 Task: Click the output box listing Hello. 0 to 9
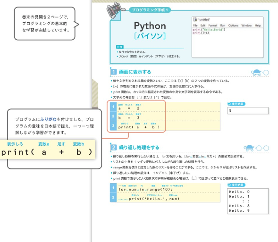point(248,201)
